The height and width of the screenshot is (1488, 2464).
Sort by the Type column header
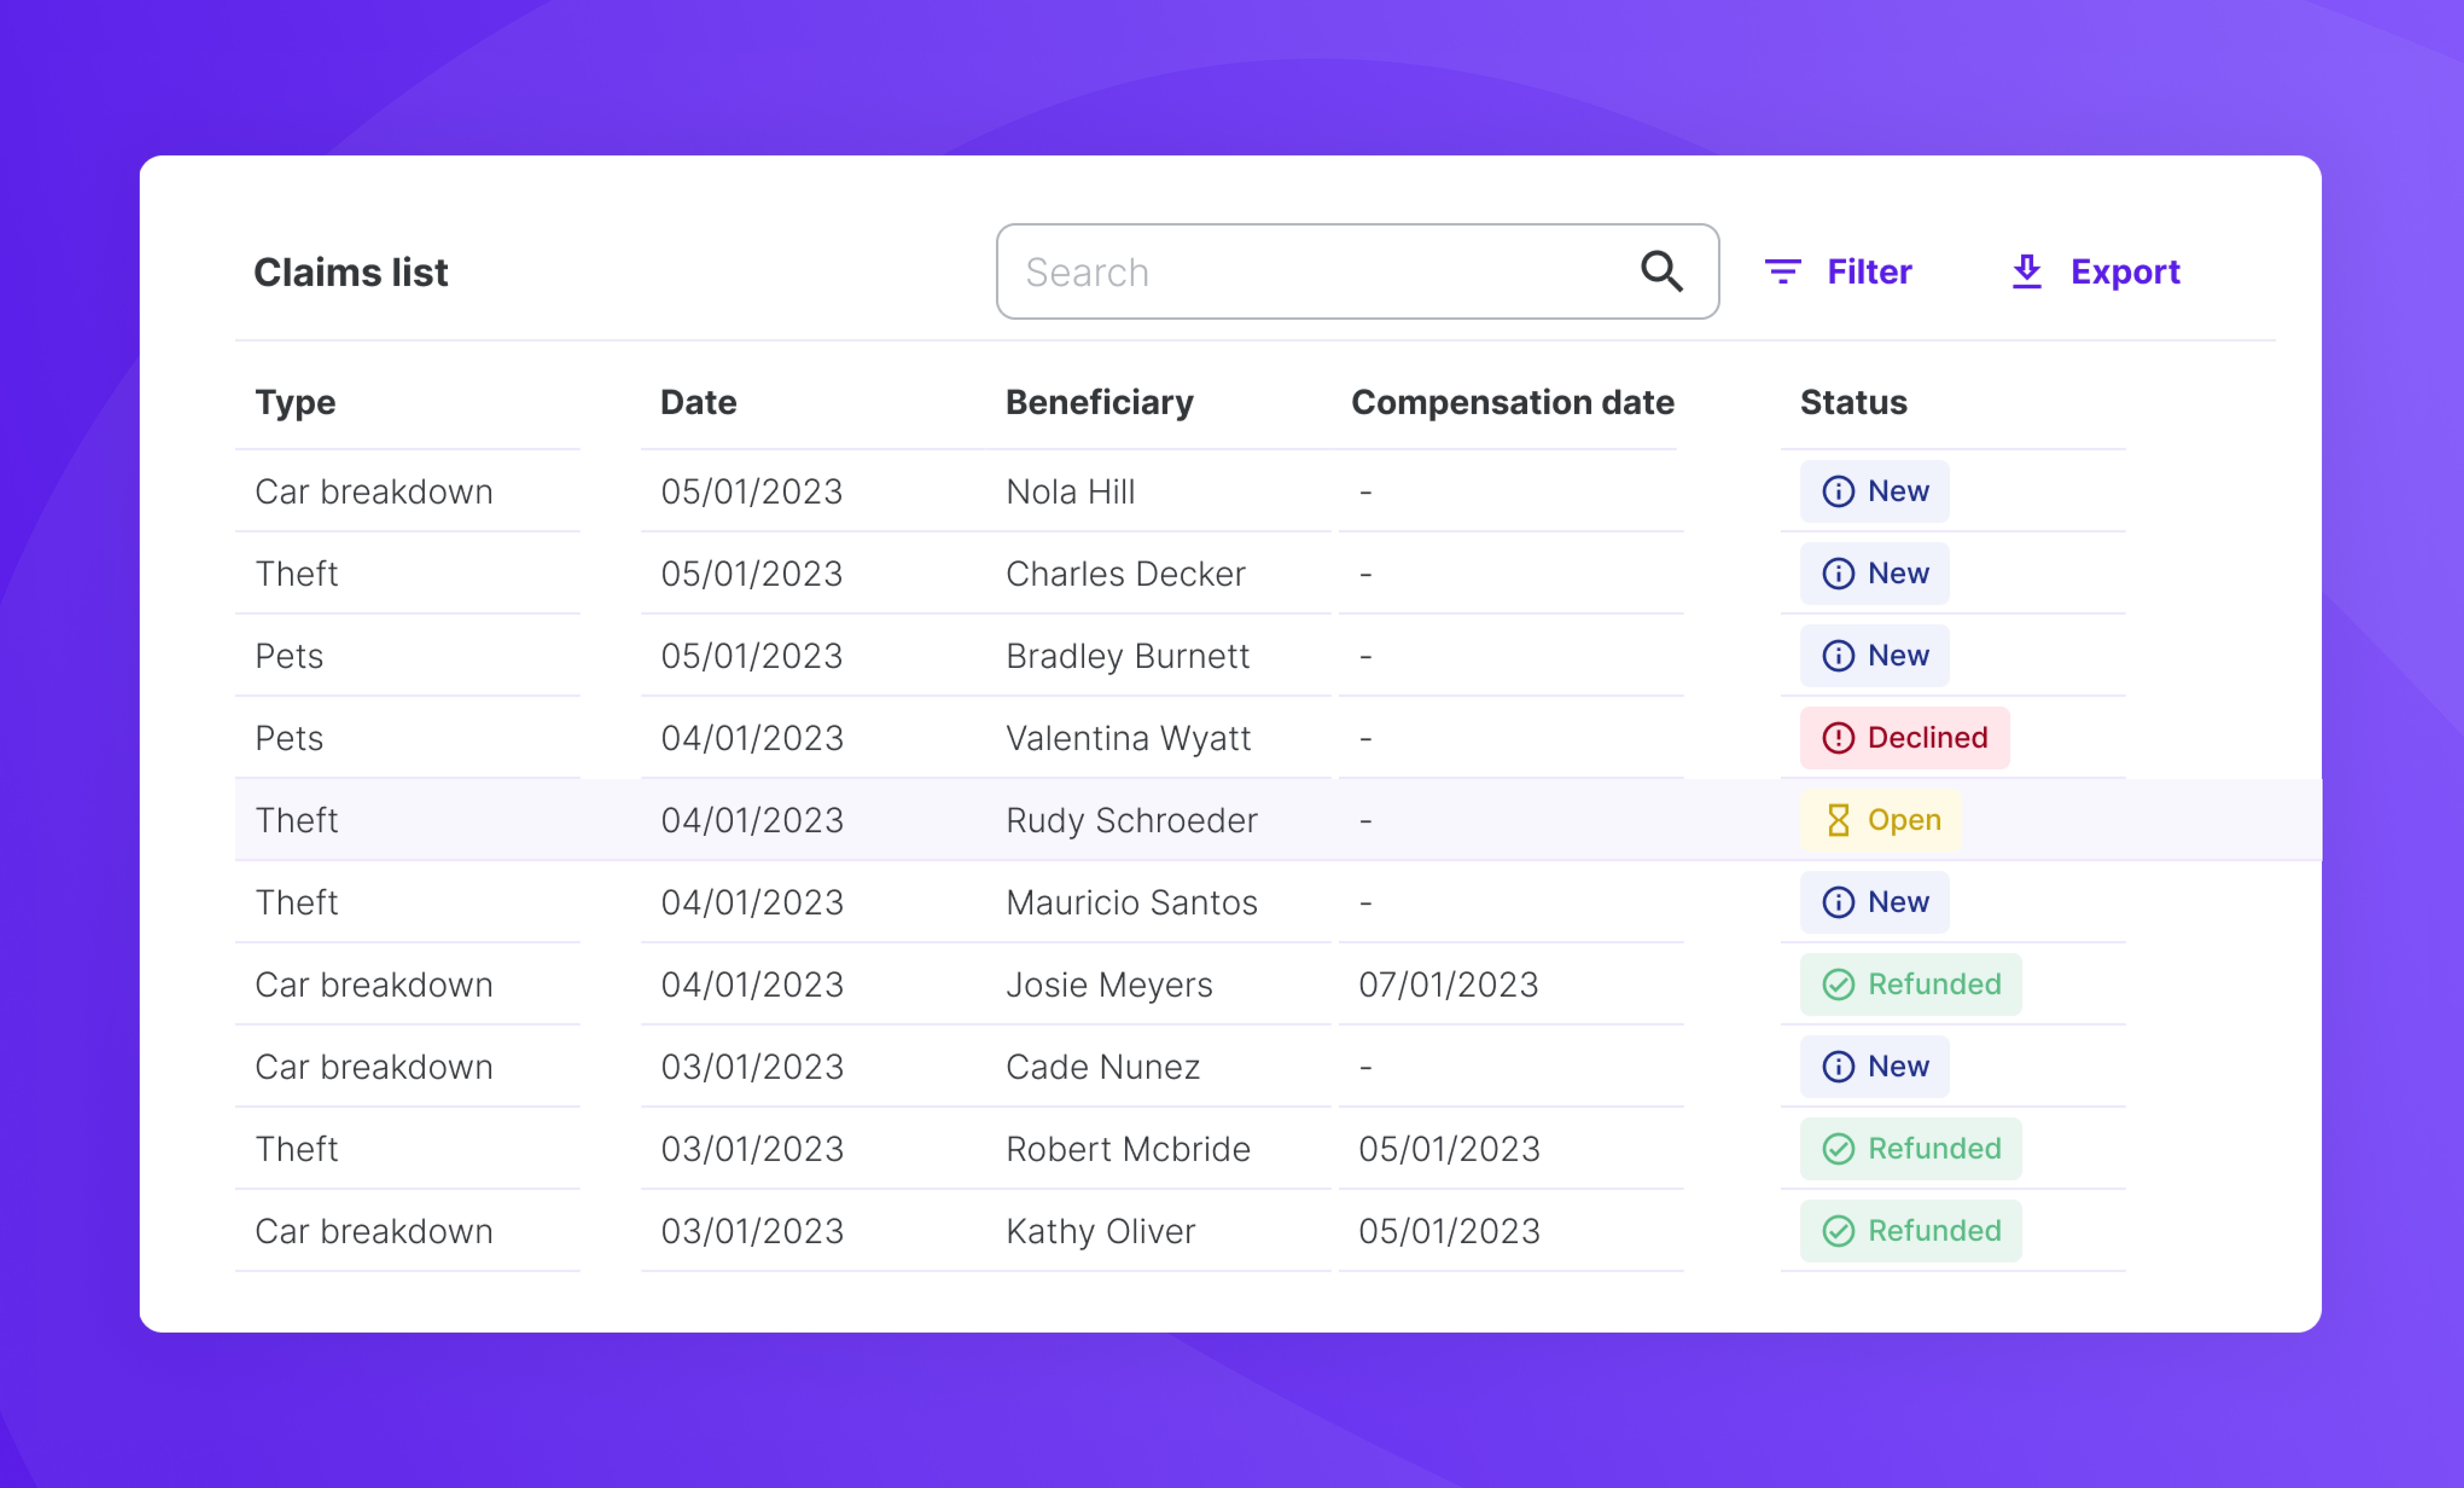point(295,402)
